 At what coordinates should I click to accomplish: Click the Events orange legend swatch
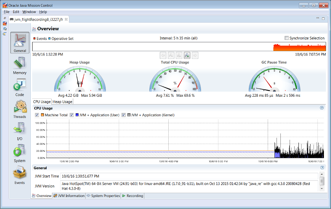pos(34,38)
